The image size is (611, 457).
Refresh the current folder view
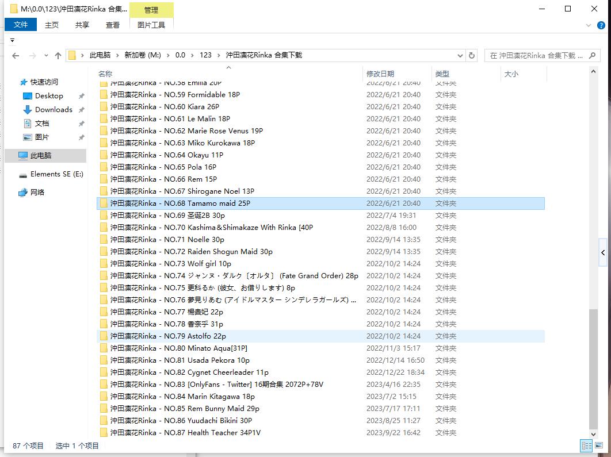pyautogui.click(x=472, y=56)
